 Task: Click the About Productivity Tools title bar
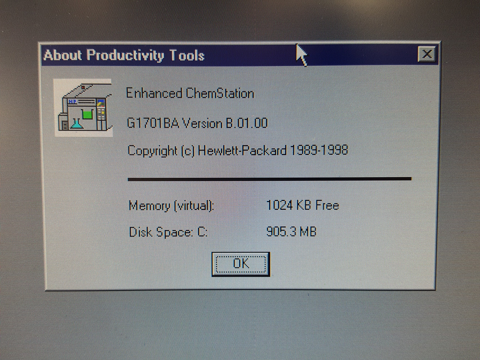pyautogui.click(x=239, y=55)
